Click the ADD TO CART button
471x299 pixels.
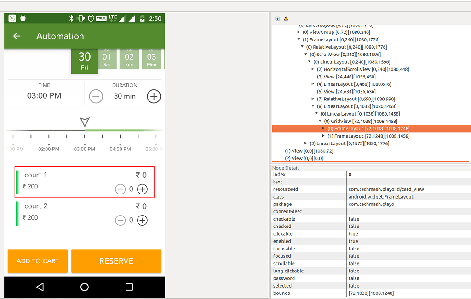(37, 261)
